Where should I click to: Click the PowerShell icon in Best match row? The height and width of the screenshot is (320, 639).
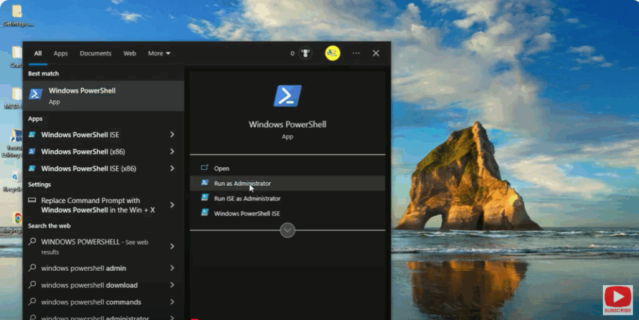click(x=36, y=94)
